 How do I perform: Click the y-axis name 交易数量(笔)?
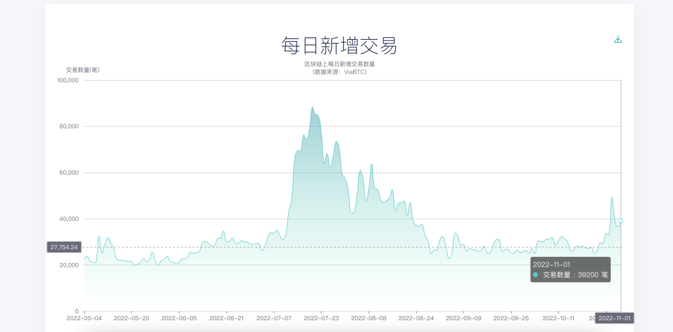coord(83,70)
